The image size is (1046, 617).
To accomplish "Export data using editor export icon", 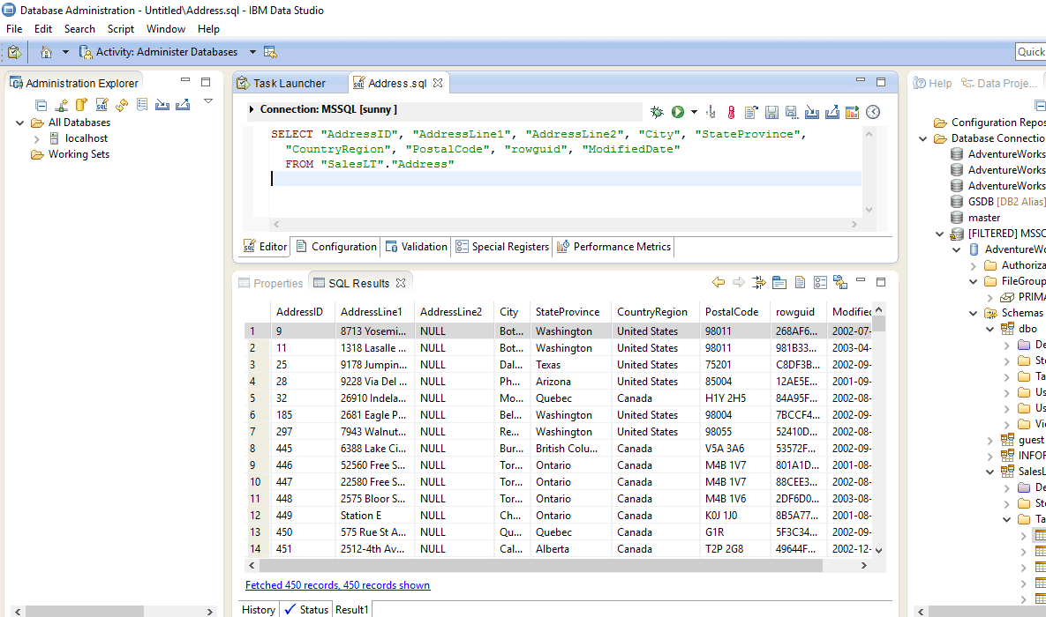I will [833, 112].
